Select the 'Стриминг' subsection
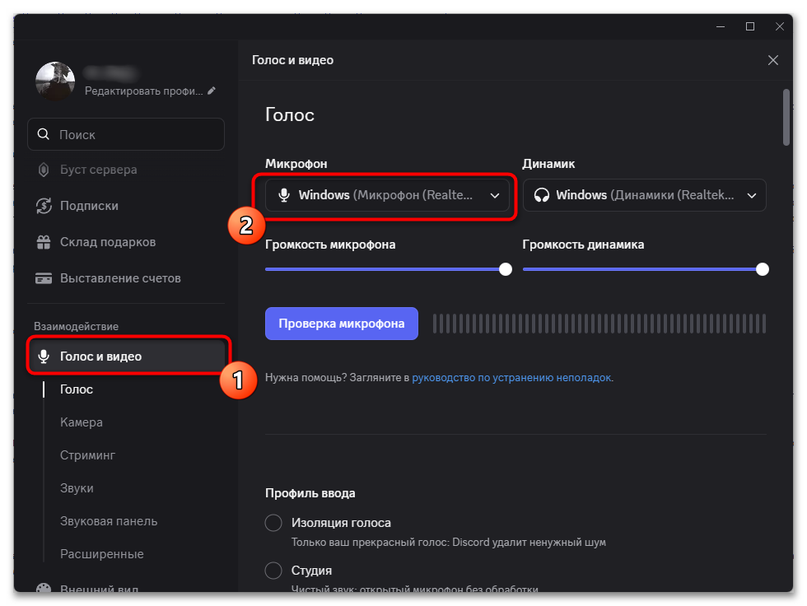 87,455
